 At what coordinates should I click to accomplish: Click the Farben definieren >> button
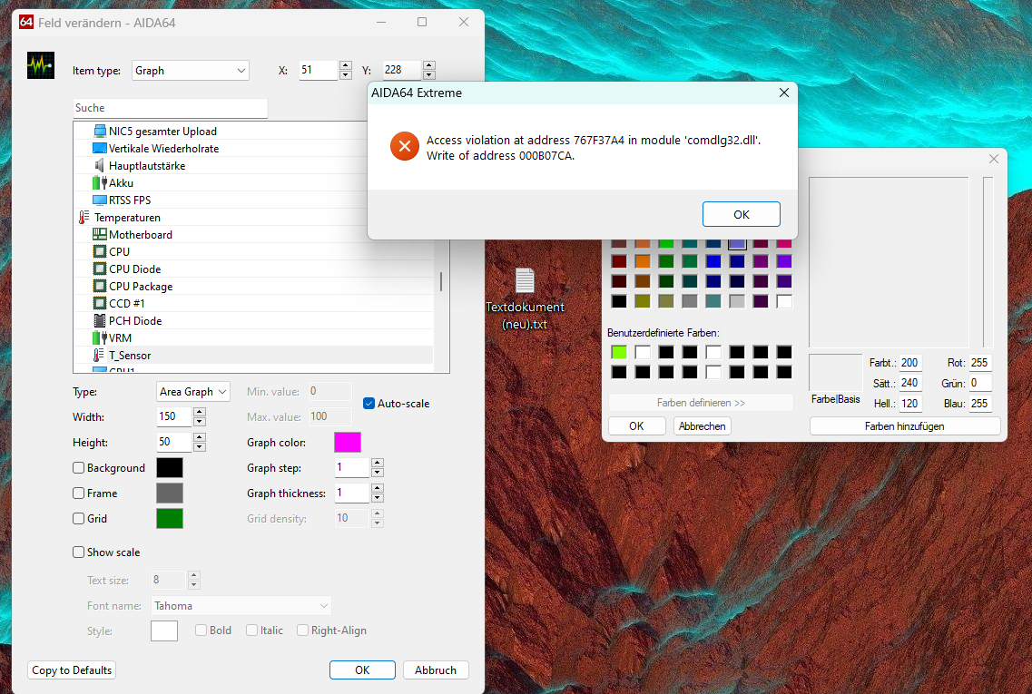click(701, 403)
